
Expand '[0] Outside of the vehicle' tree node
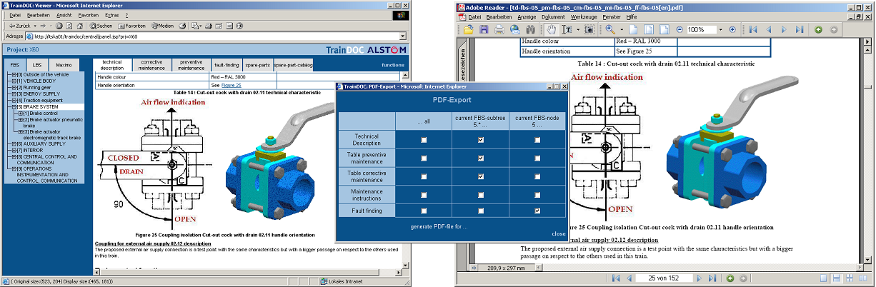[x=14, y=74]
